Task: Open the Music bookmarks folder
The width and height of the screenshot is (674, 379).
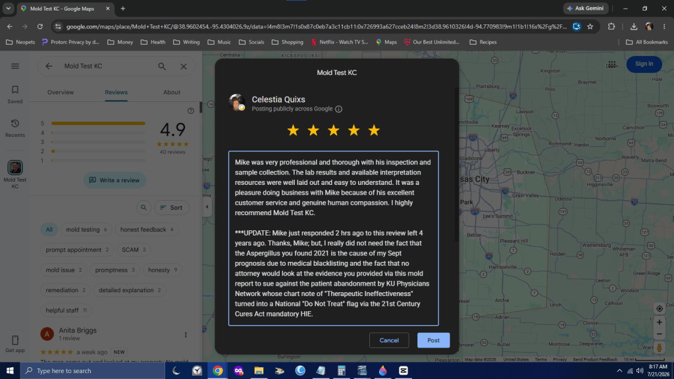Action: (219, 42)
